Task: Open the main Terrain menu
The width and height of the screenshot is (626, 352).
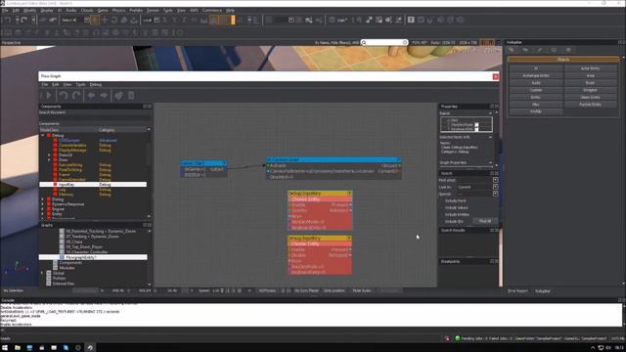Action: pyautogui.click(x=153, y=10)
